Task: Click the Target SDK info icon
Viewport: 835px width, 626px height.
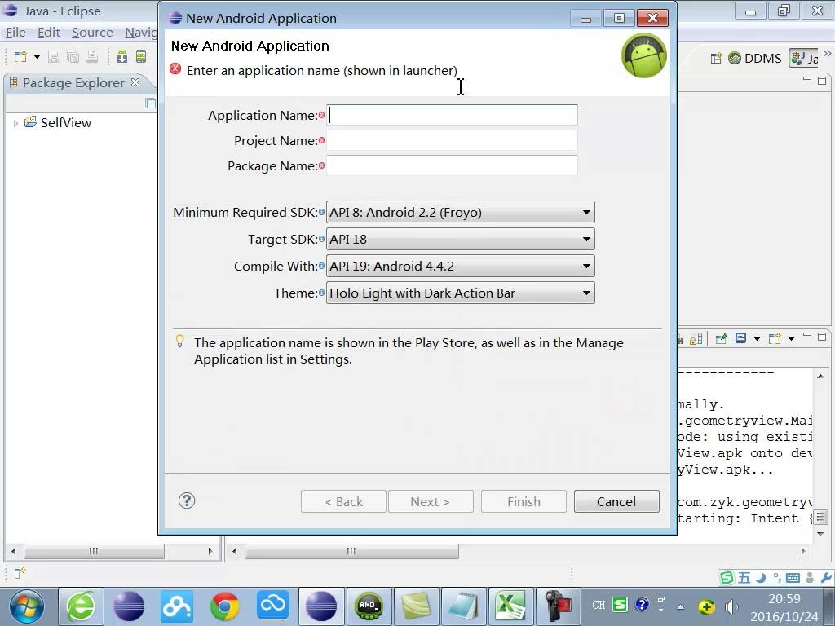Action: click(x=321, y=239)
